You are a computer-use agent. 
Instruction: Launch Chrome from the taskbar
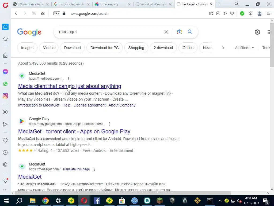[45, 201]
